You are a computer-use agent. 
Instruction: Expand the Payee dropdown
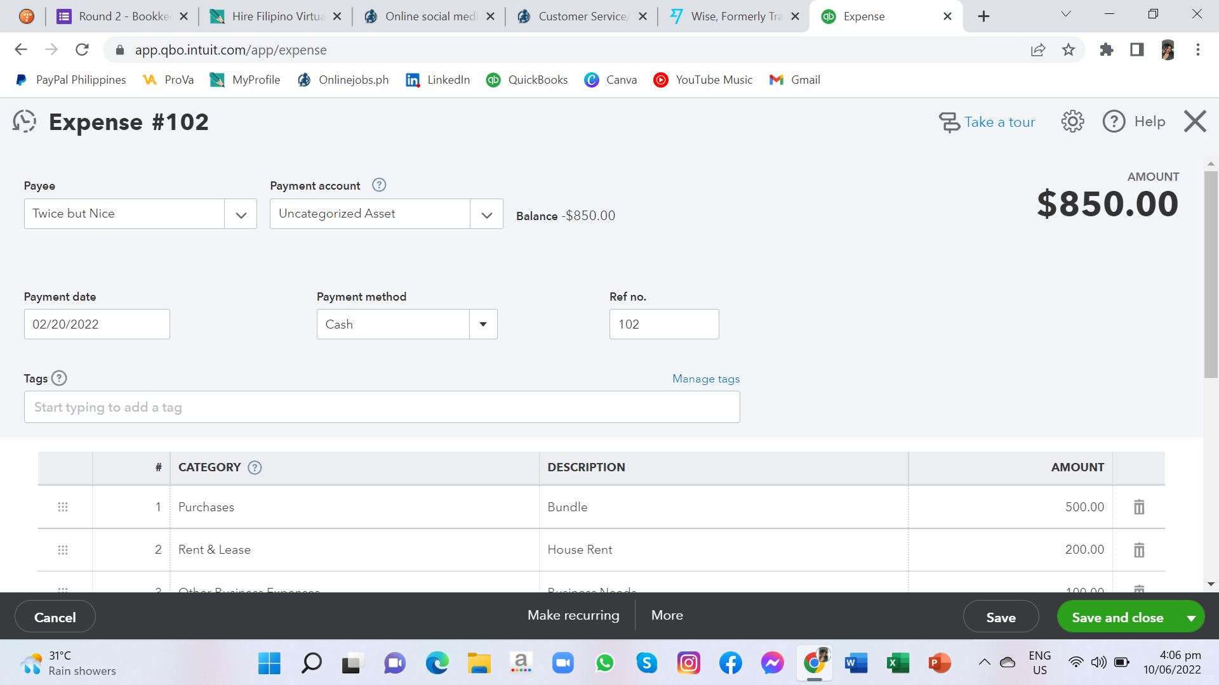tap(241, 214)
